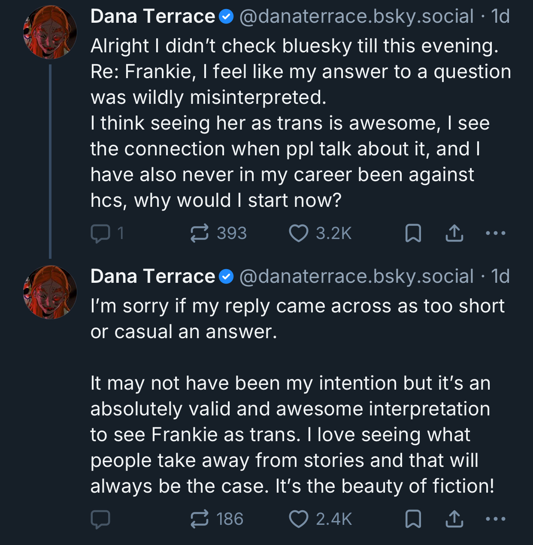This screenshot has width=533, height=545.
Task: Open Dana Terrace name link in first post
Action: coord(153,16)
